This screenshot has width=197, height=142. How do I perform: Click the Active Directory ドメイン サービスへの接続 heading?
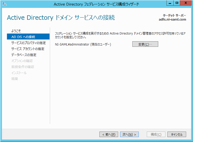pyautogui.click(x=61, y=18)
